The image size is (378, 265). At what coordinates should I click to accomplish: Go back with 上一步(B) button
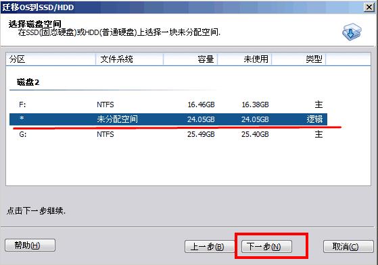(209, 246)
